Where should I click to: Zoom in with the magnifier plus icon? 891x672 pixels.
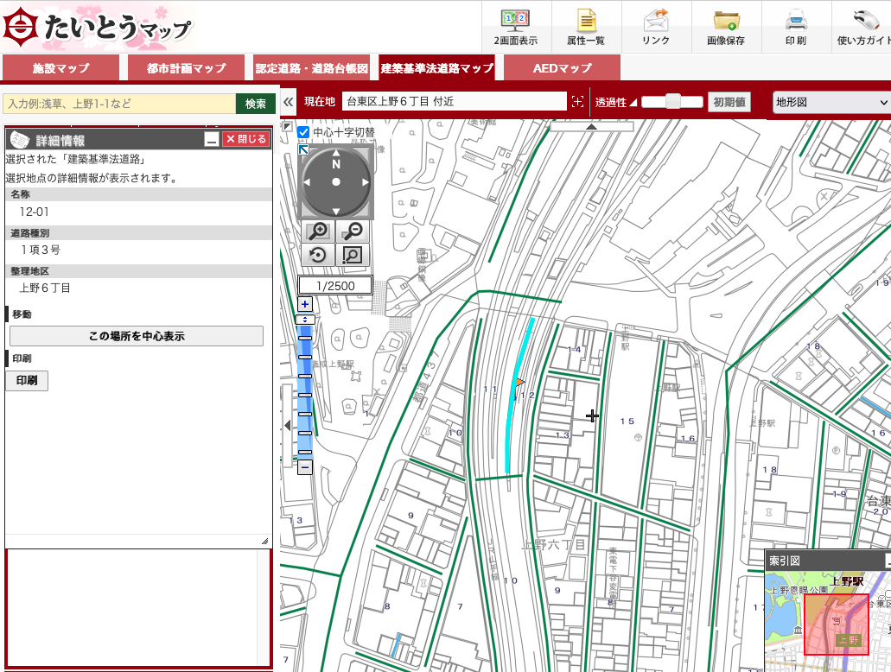click(x=319, y=231)
